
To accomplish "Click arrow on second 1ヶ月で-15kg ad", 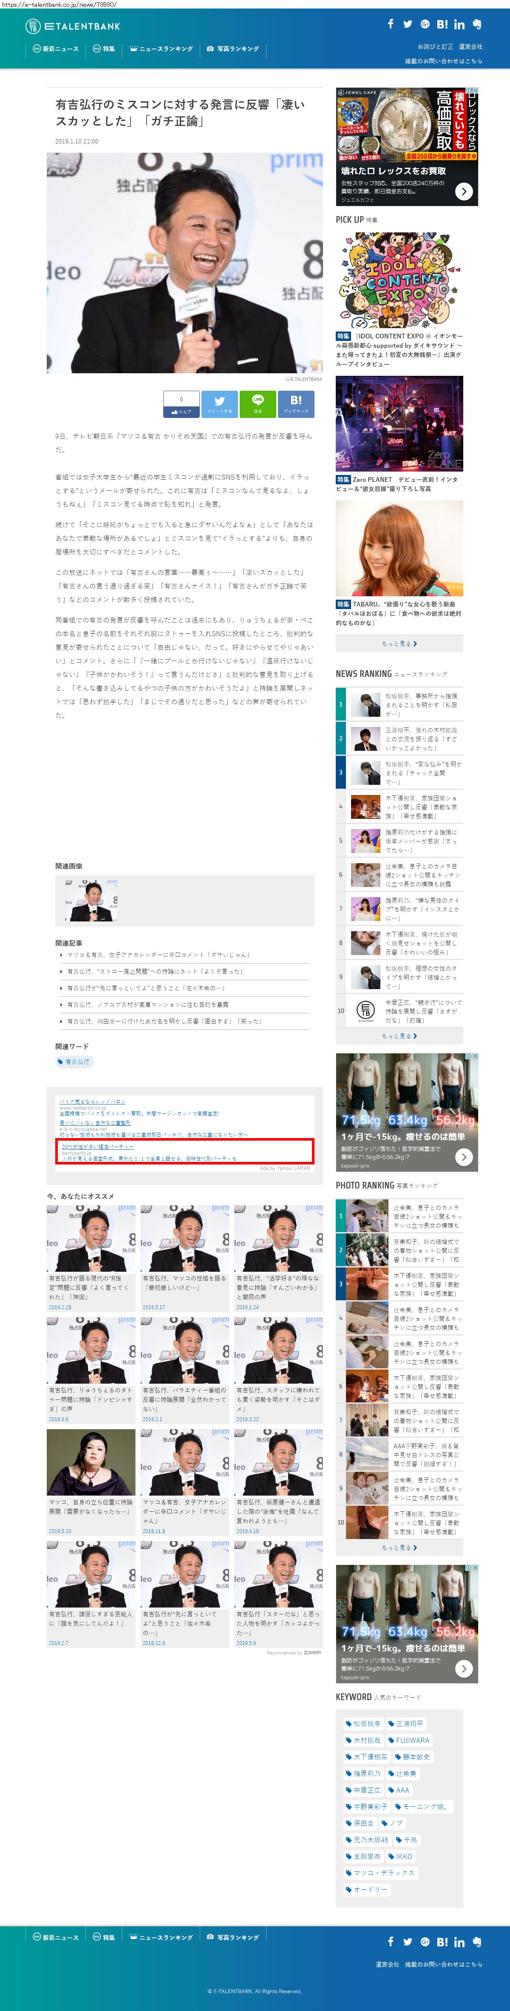I will click(x=463, y=1668).
